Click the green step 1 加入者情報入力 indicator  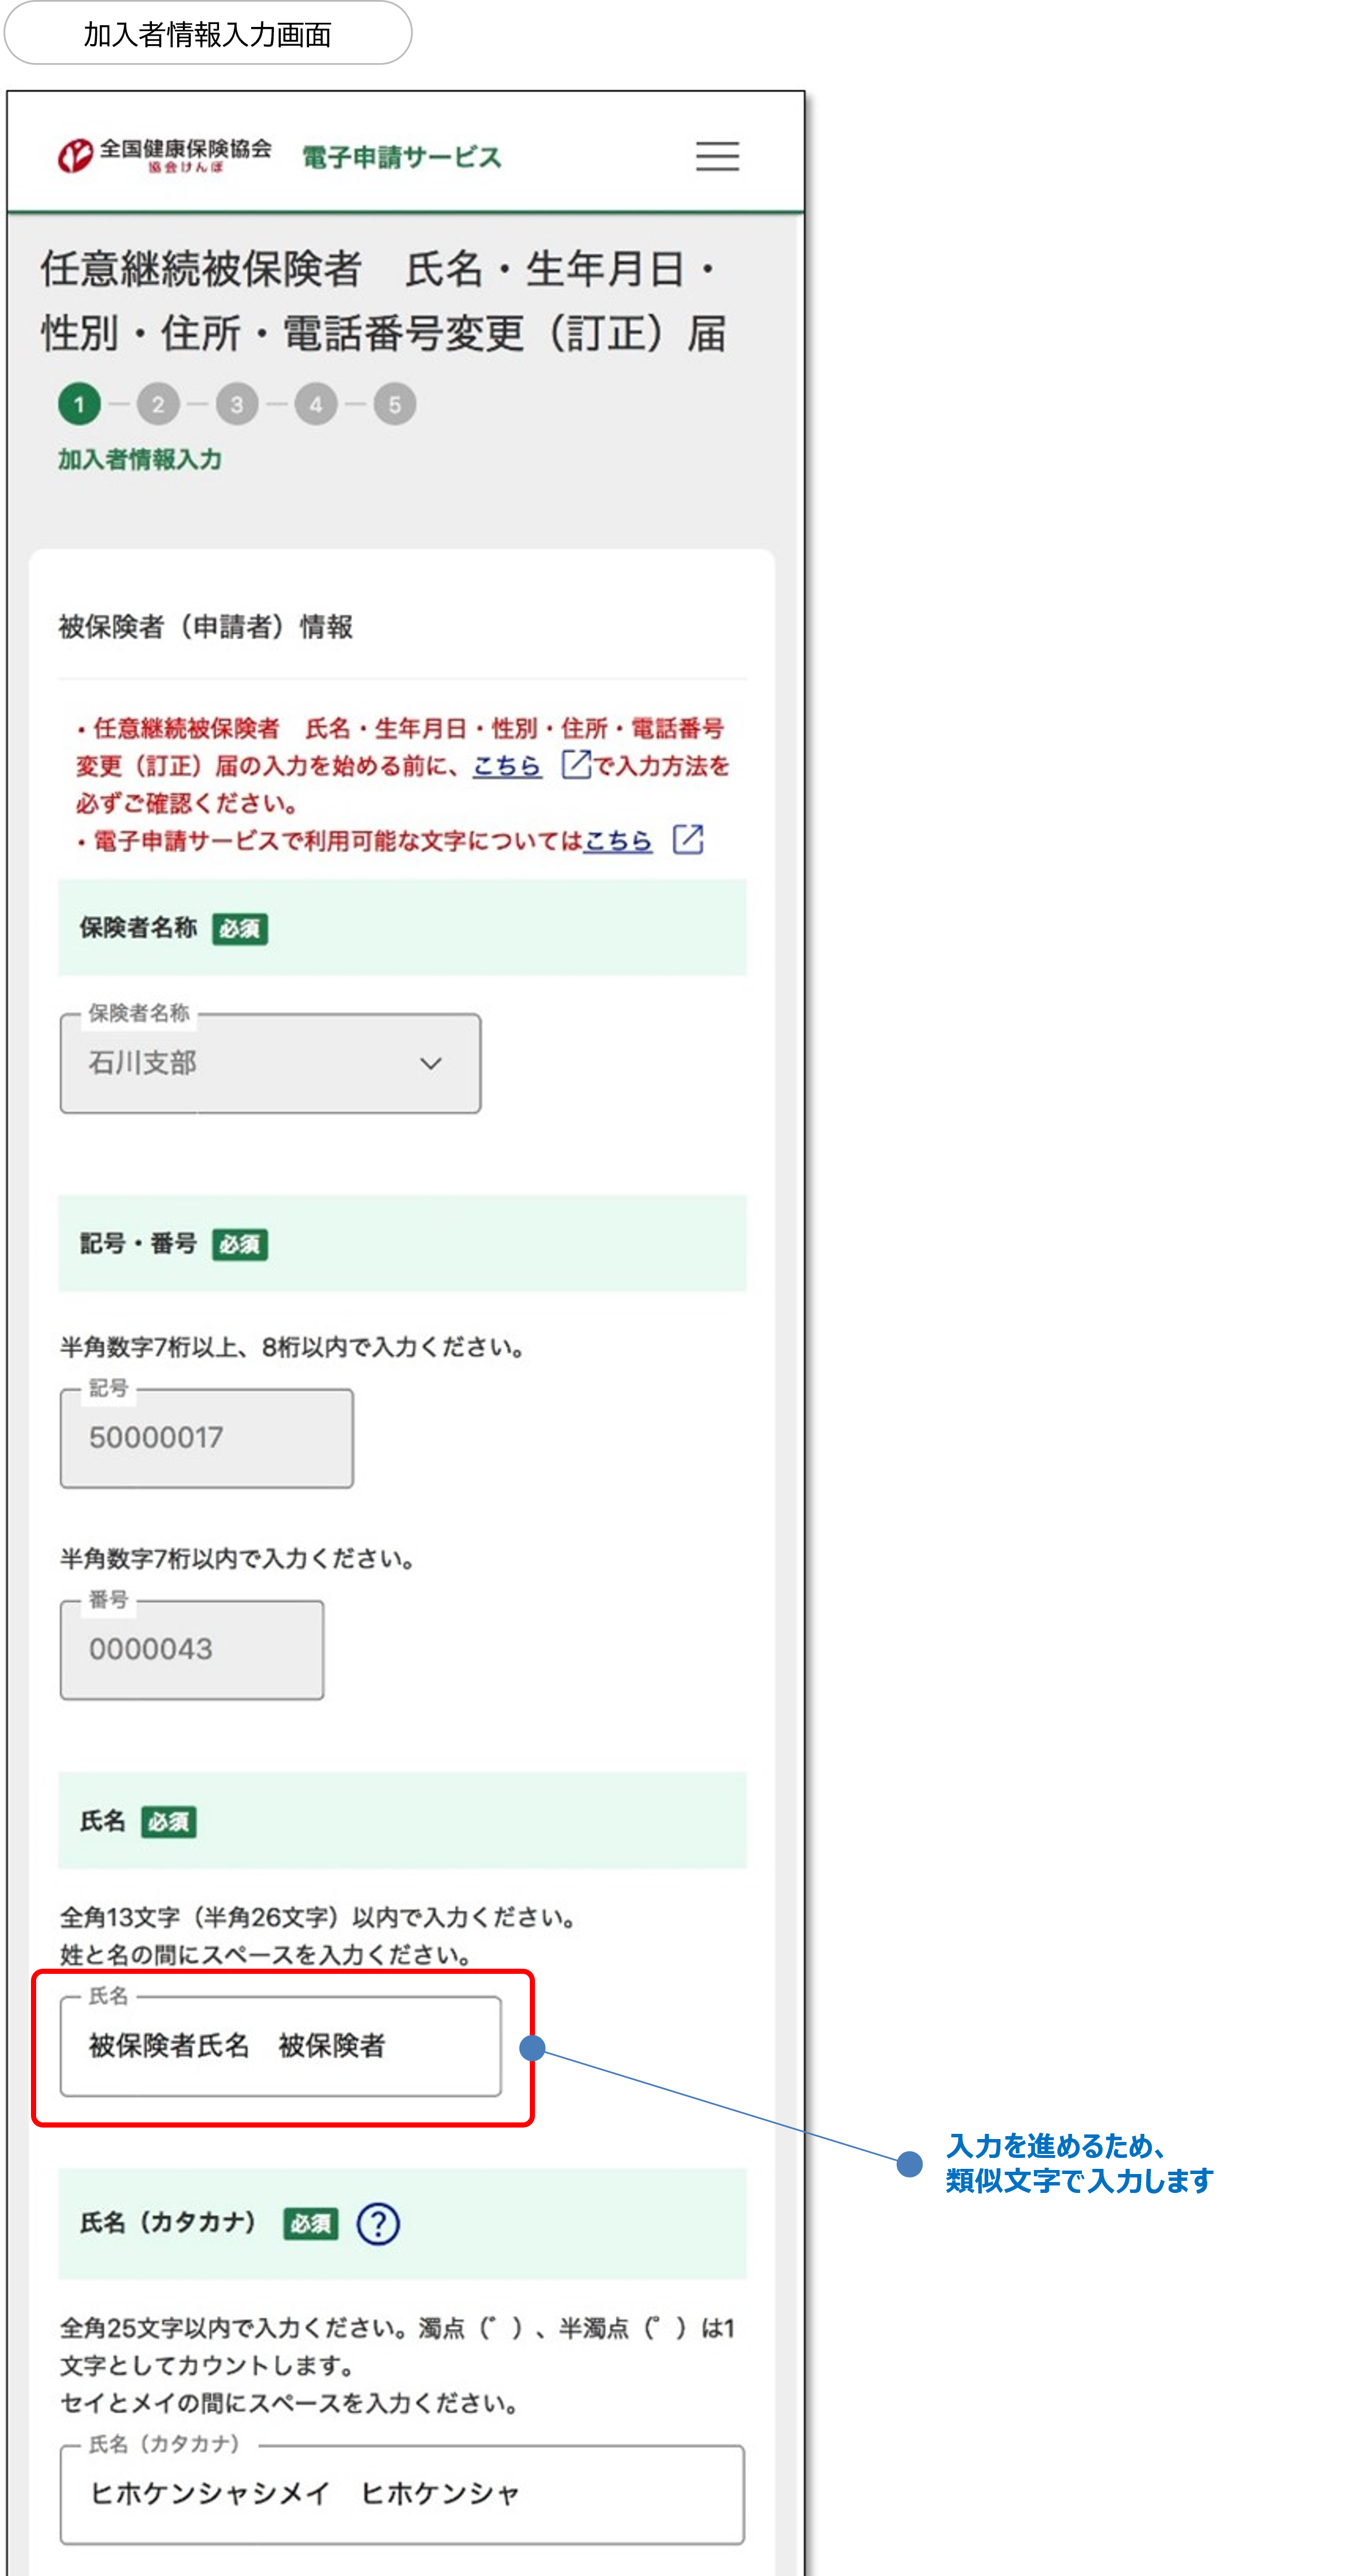(x=79, y=403)
